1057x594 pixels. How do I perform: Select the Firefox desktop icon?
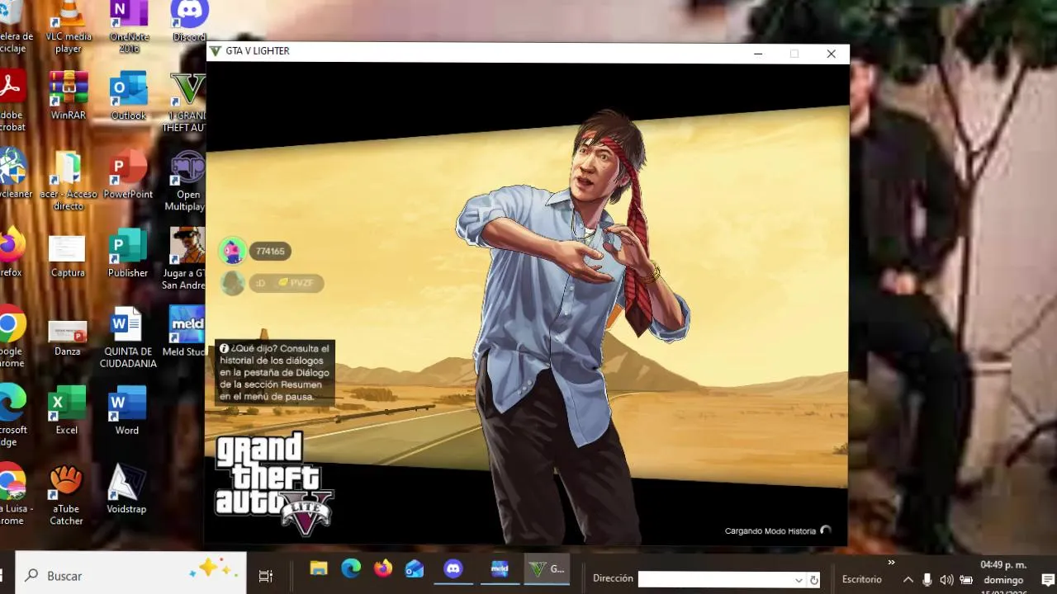pos(12,251)
